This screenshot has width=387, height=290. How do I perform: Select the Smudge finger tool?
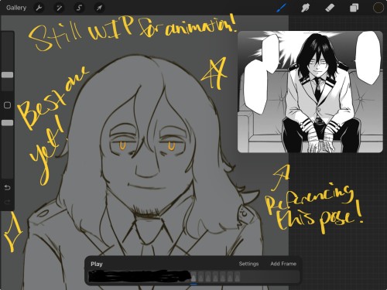click(x=306, y=8)
